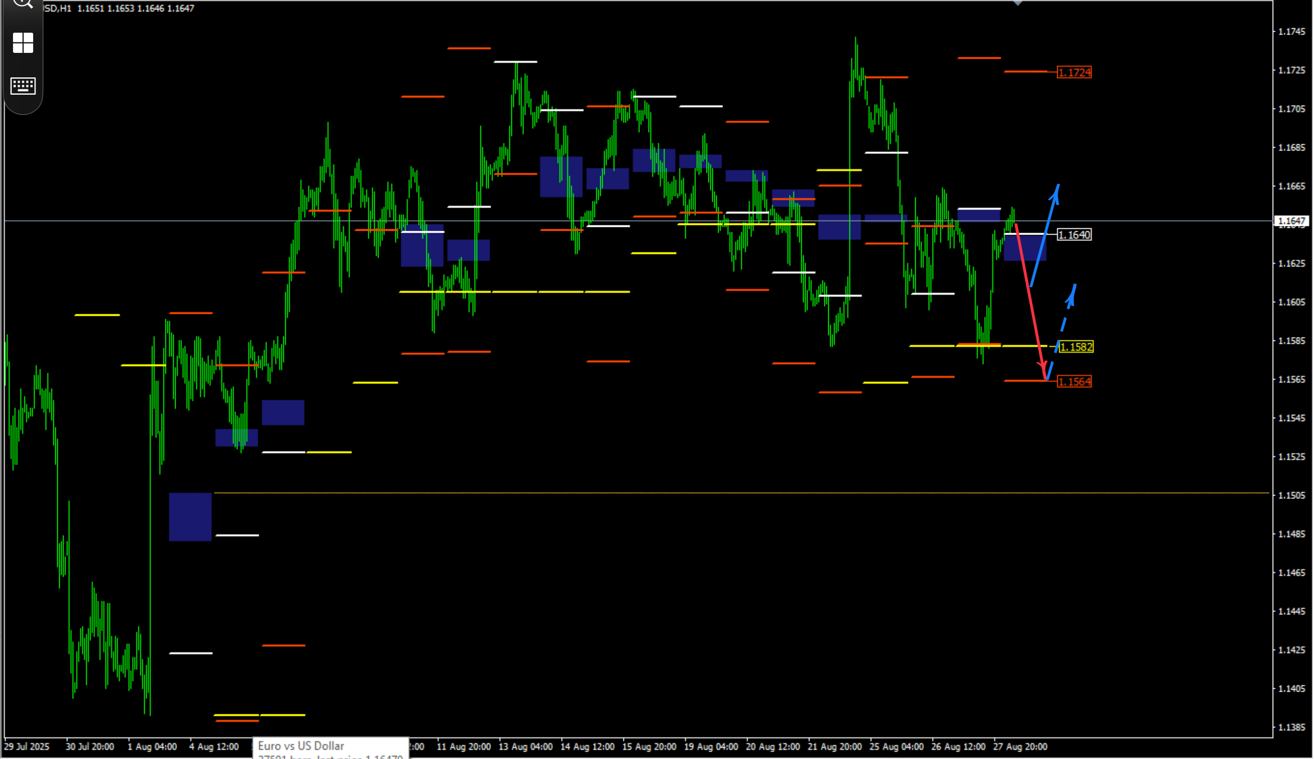Open the on-screen keyboard icon
Image resolution: width=1314 pixels, height=759 pixels.
[23, 86]
